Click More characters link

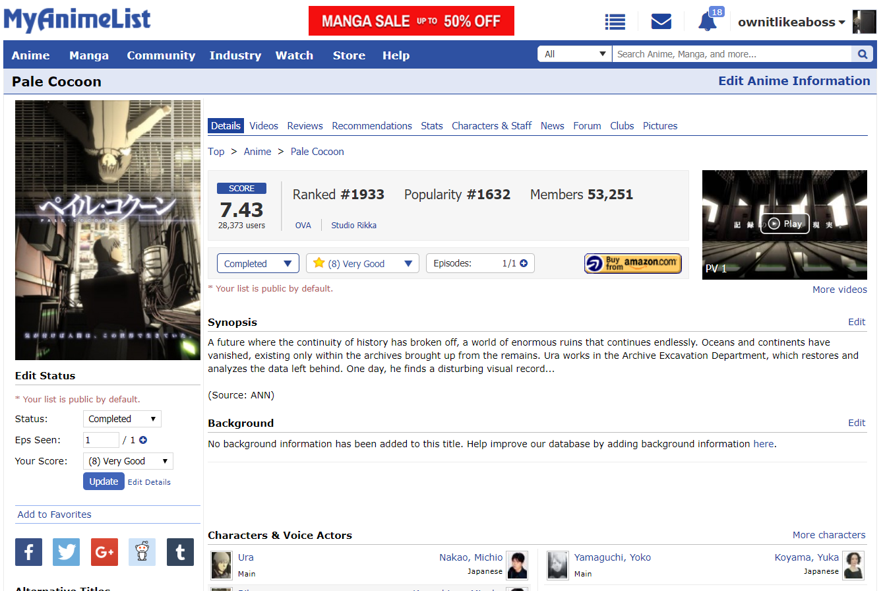coord(829,535)
